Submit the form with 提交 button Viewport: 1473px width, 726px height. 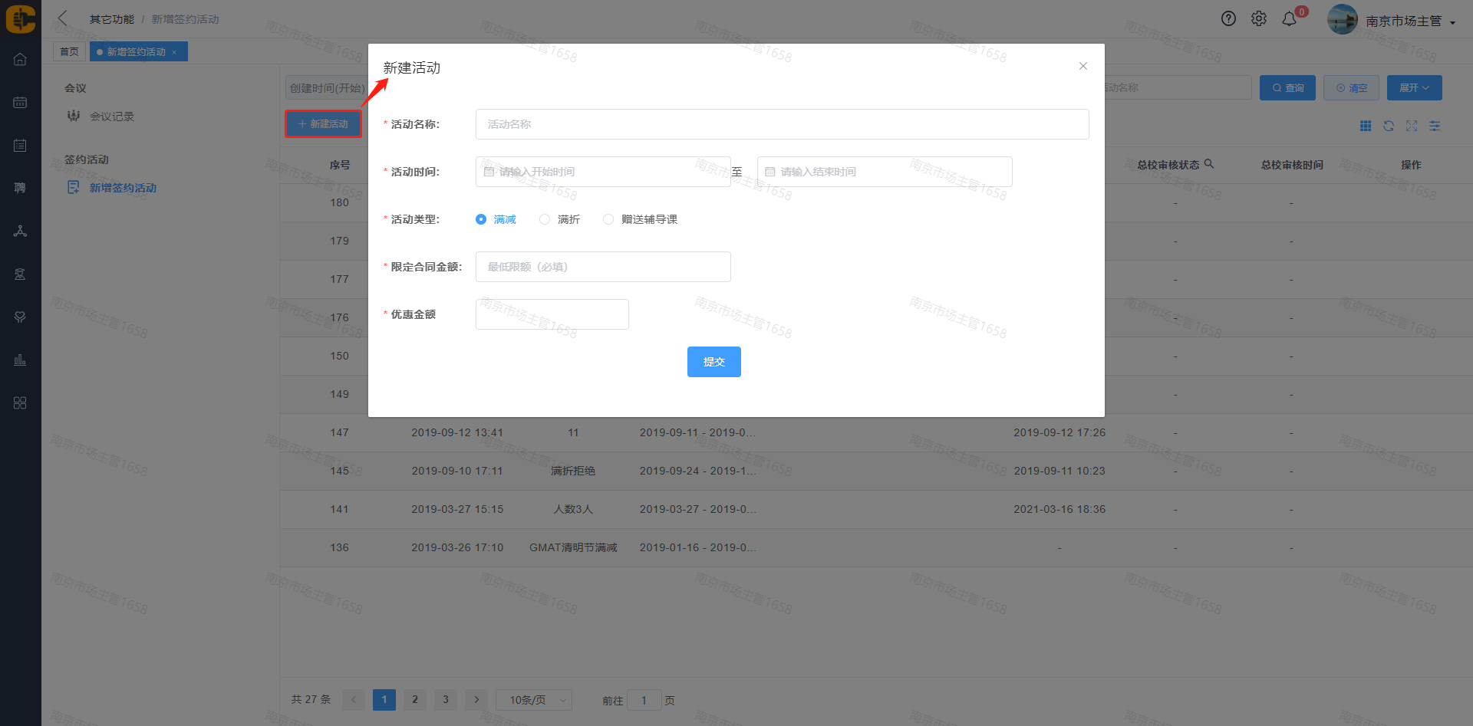713,362
